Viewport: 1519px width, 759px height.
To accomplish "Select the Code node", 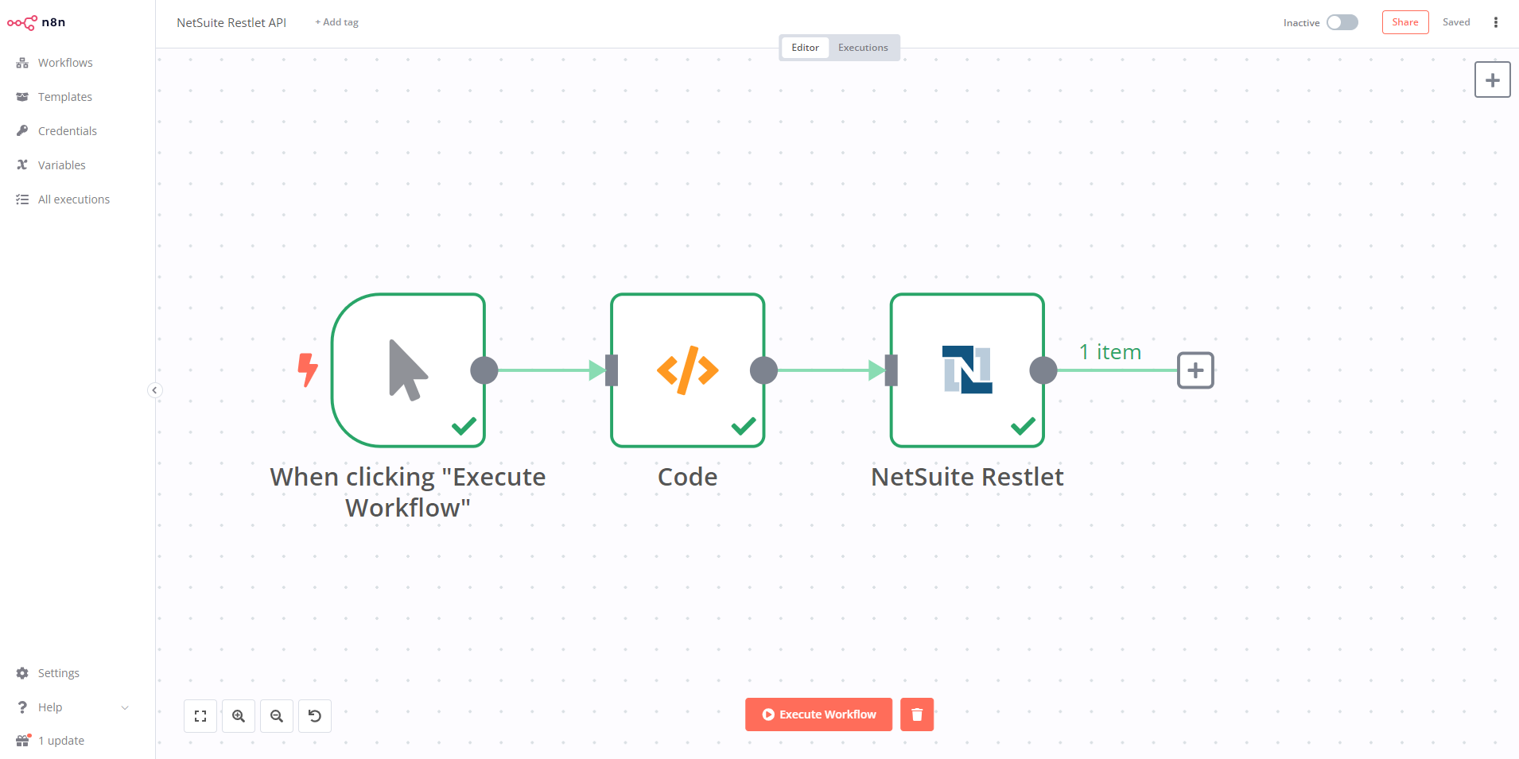I will (x=688, y=370).
